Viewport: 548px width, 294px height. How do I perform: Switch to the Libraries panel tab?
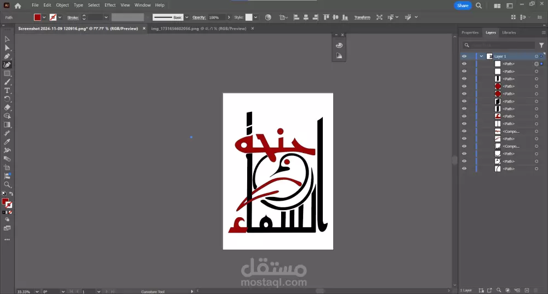pos(509,32)
